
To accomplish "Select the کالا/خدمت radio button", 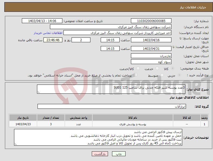I will coord(138,68).
